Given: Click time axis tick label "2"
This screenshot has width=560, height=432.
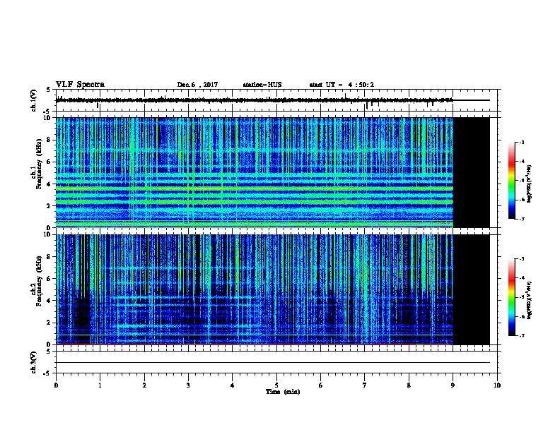Looking at the screenshot, I should (x=144, y=385).
